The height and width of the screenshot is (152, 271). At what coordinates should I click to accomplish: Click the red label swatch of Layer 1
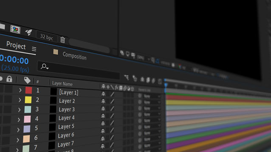[x=29, y=90]
